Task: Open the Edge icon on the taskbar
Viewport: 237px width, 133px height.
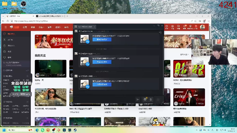Action: [x=37, y=130]
